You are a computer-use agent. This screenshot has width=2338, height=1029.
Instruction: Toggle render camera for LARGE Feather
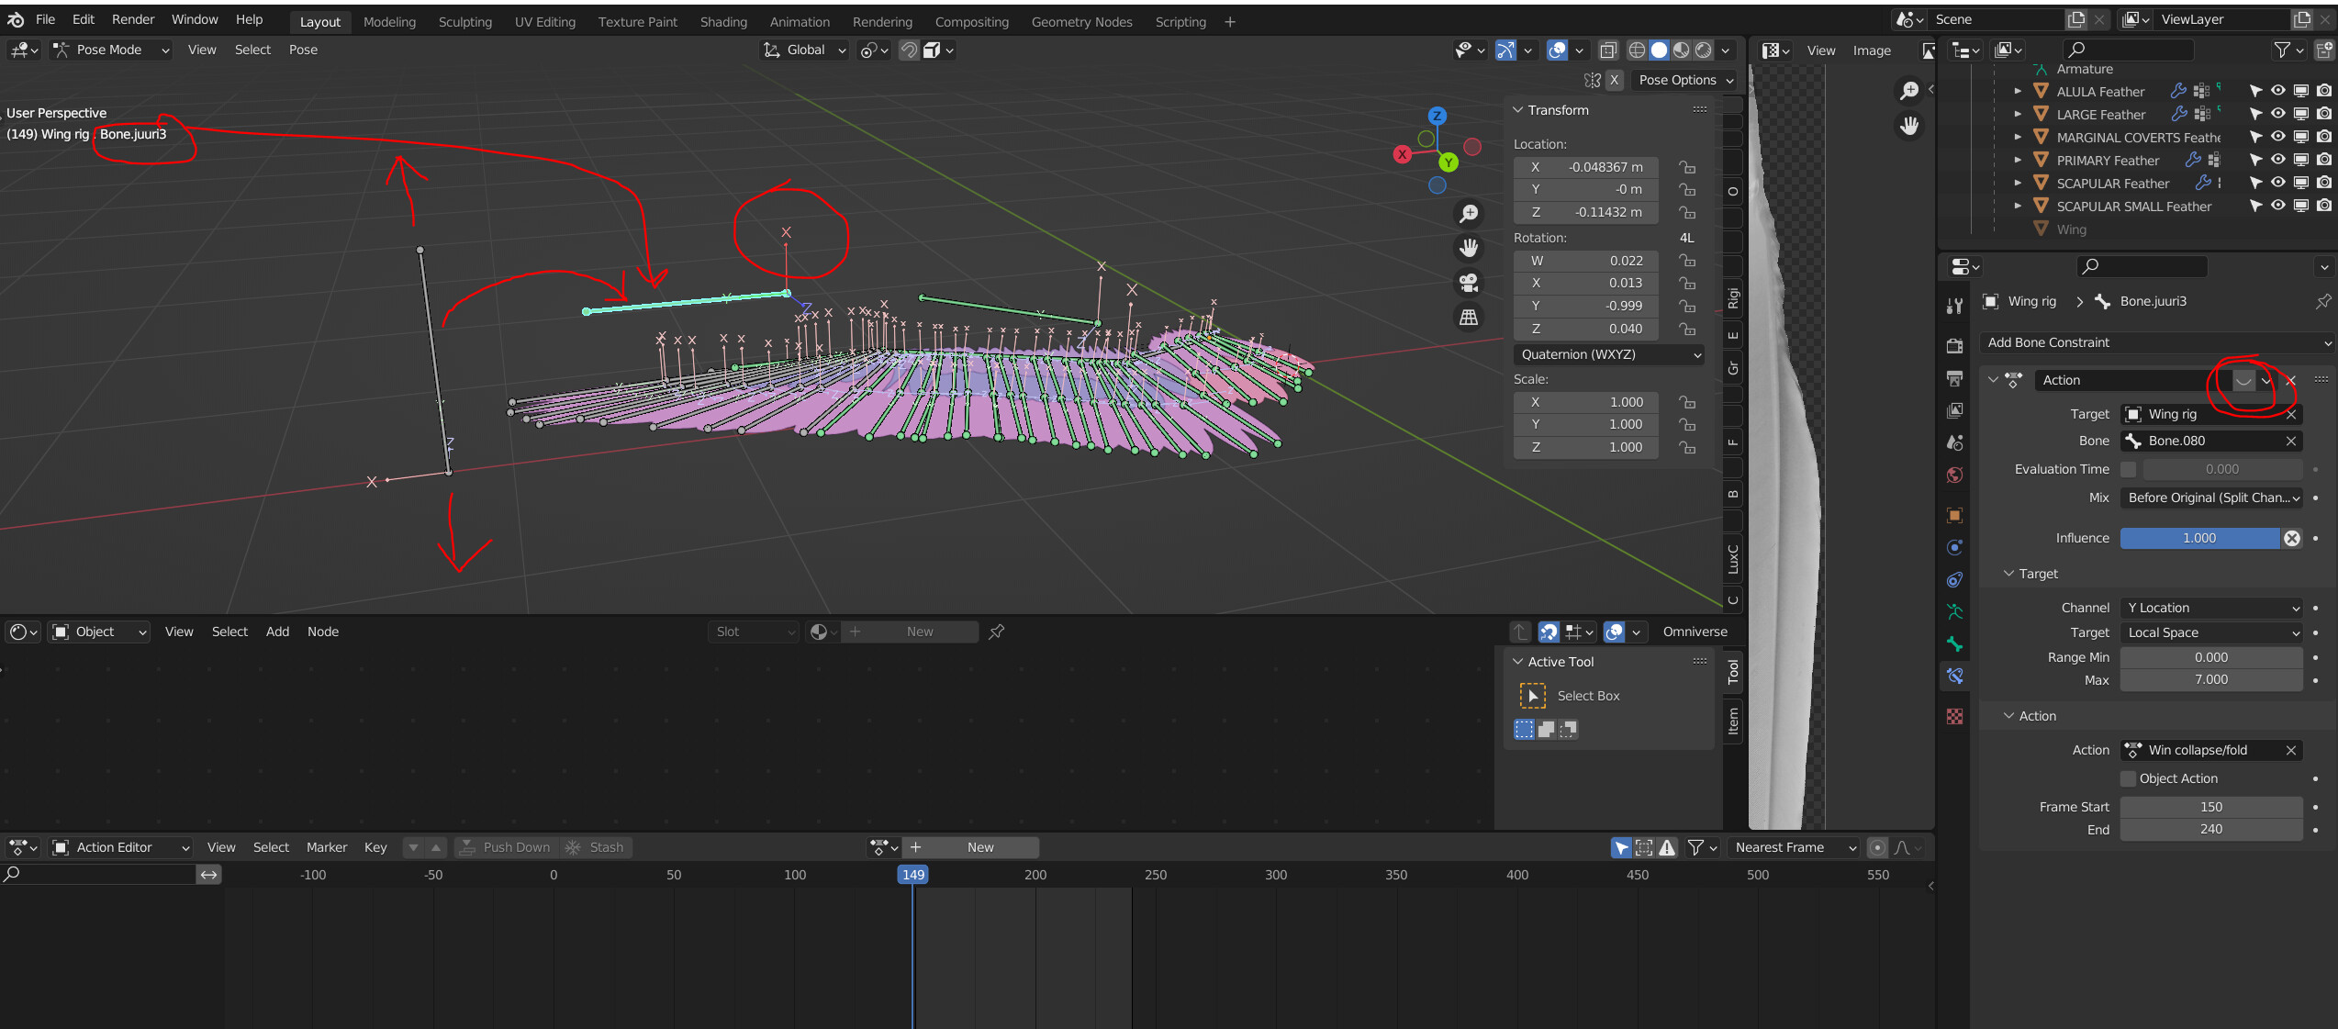coord(2323,114)
